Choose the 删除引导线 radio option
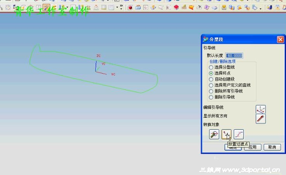Viewport: 286px width, 175px height. click(211, 97)
